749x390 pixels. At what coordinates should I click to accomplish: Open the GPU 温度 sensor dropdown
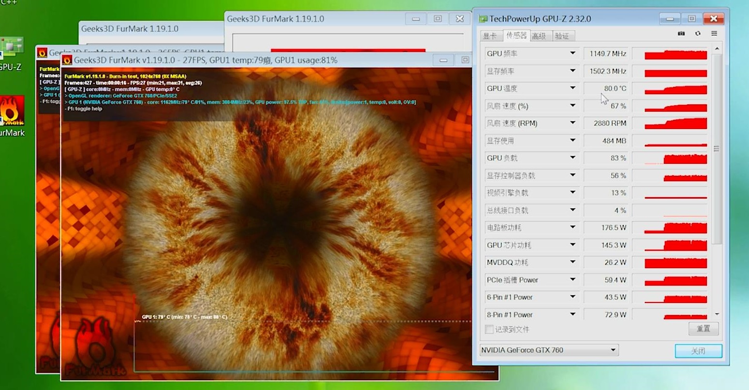(573, 88)
